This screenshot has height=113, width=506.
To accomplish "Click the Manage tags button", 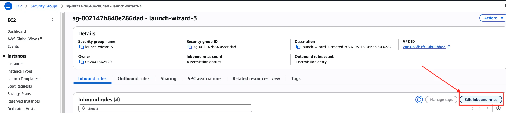I will pyautogui.click(x=441, y=100).
